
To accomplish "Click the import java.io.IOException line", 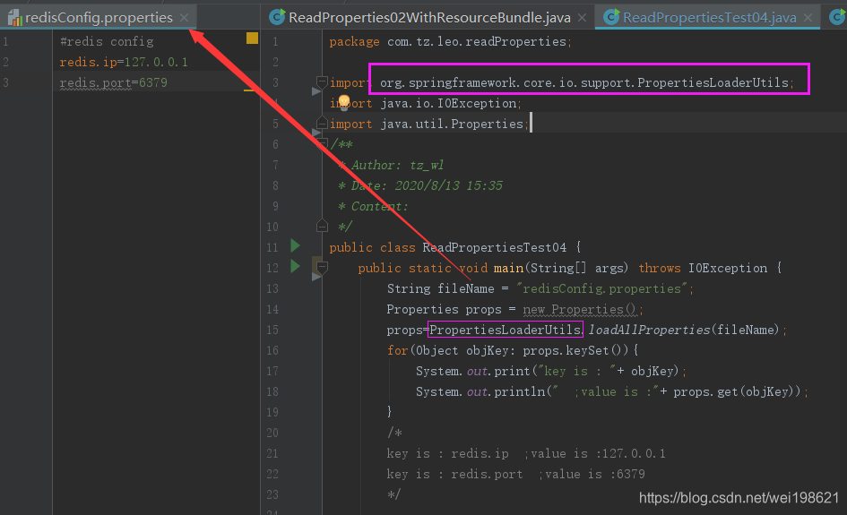I will pos(426,103).
